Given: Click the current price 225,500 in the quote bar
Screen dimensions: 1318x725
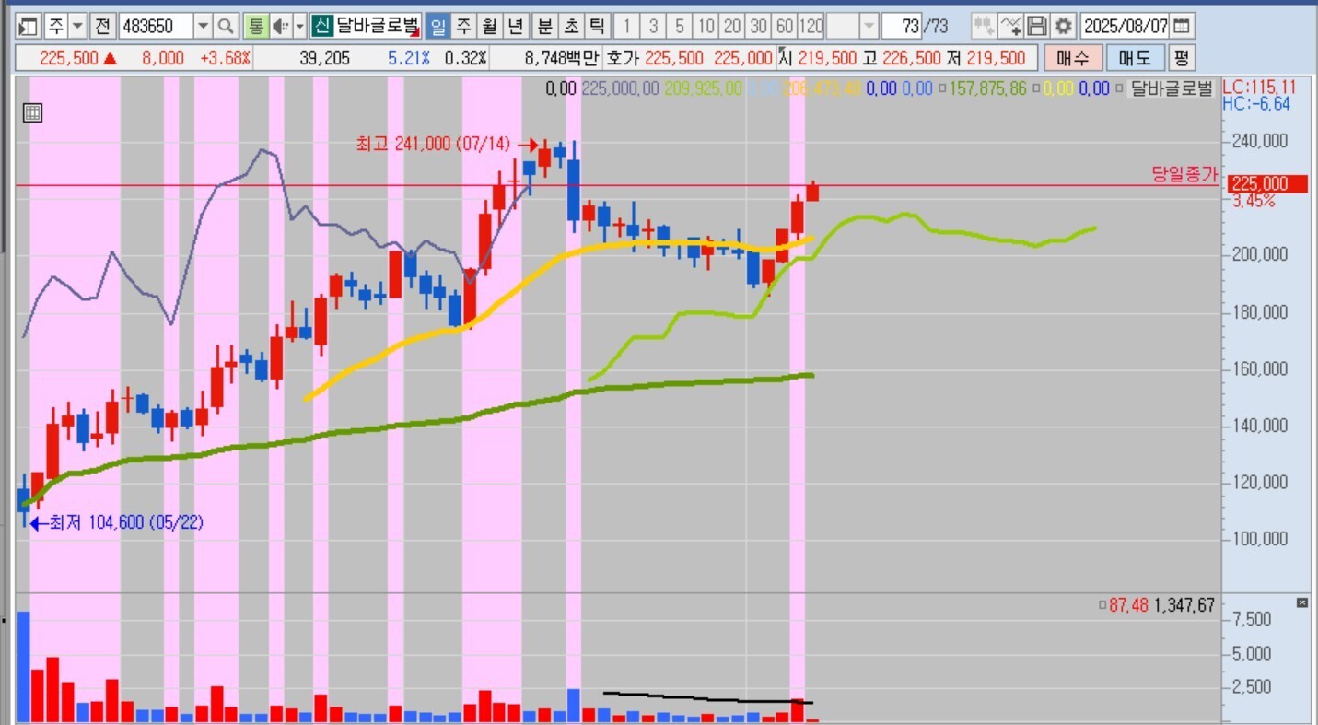Looking at the screenshot, I should click(69, 58).
